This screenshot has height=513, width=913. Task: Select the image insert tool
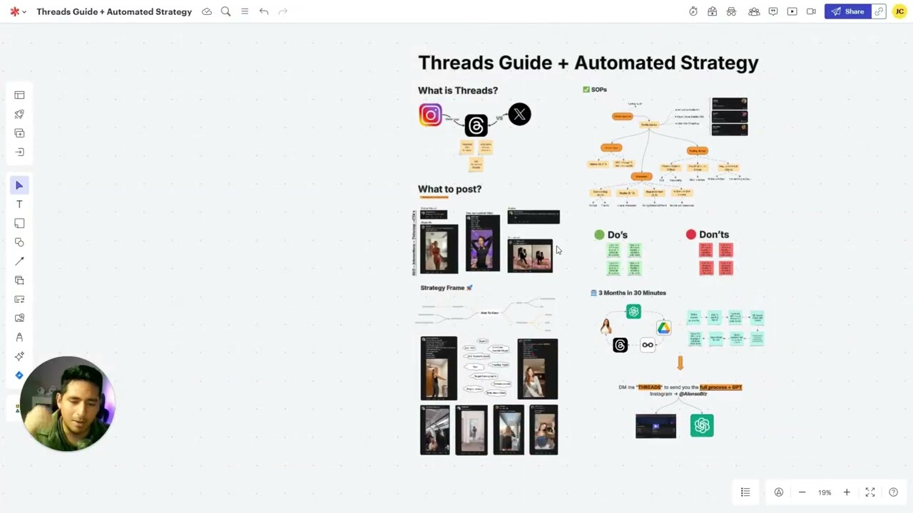[x=19, y=318]
